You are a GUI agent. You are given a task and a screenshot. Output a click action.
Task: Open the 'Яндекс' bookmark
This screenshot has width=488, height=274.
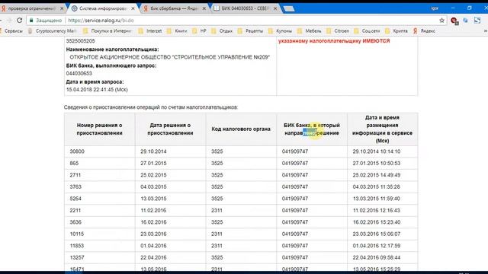click(x=424, y=31)
